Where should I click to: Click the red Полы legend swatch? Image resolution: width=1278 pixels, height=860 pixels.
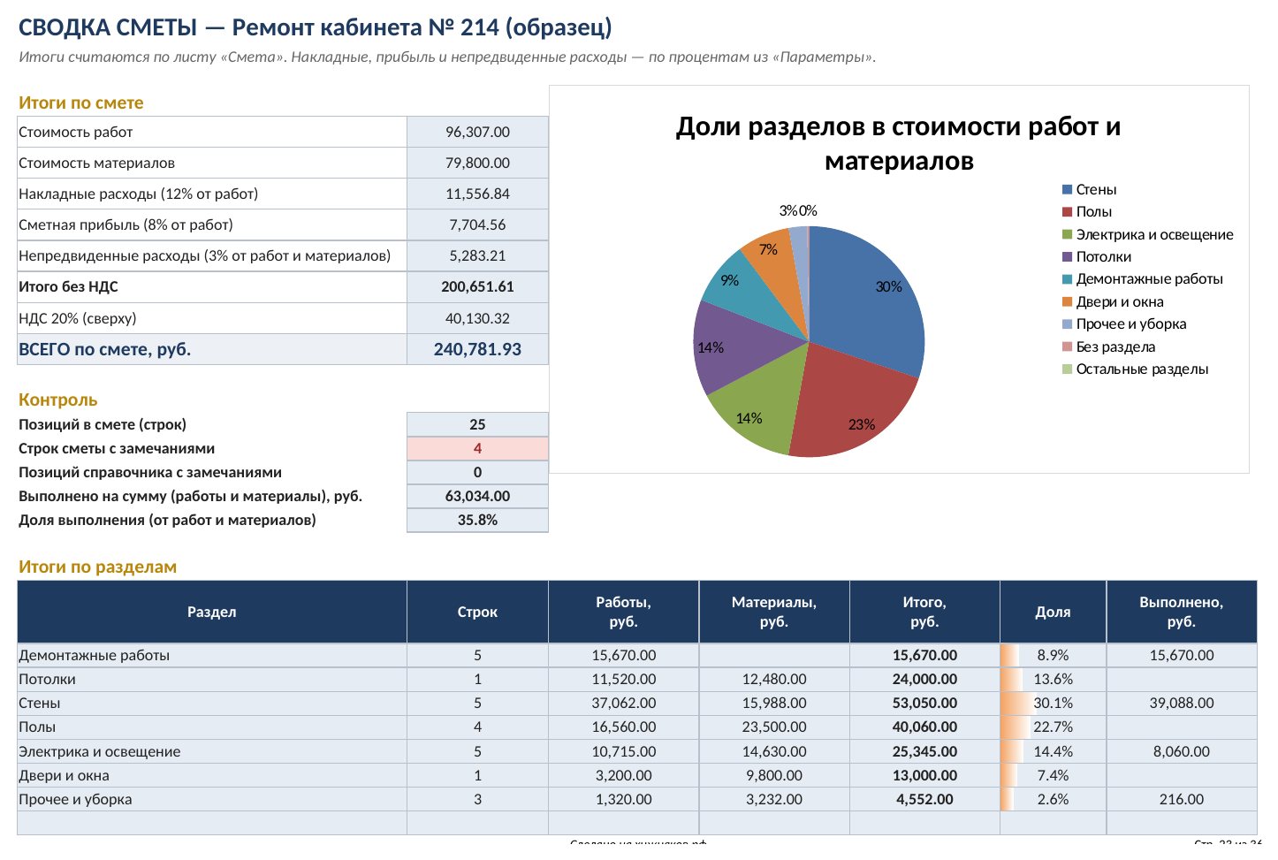[x=1067, y=212]
